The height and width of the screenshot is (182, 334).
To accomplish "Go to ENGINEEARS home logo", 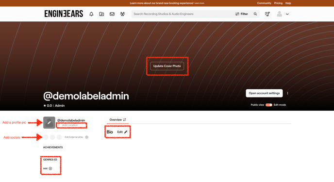I will [64, 14].
